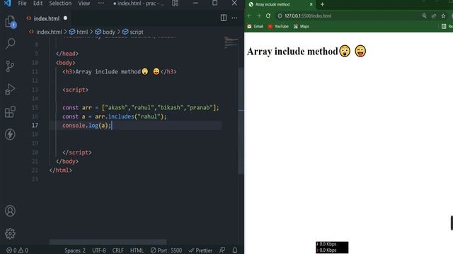
Task: Click the share icon in address bar
Action: pyautogui.click(x=434, y=16)
